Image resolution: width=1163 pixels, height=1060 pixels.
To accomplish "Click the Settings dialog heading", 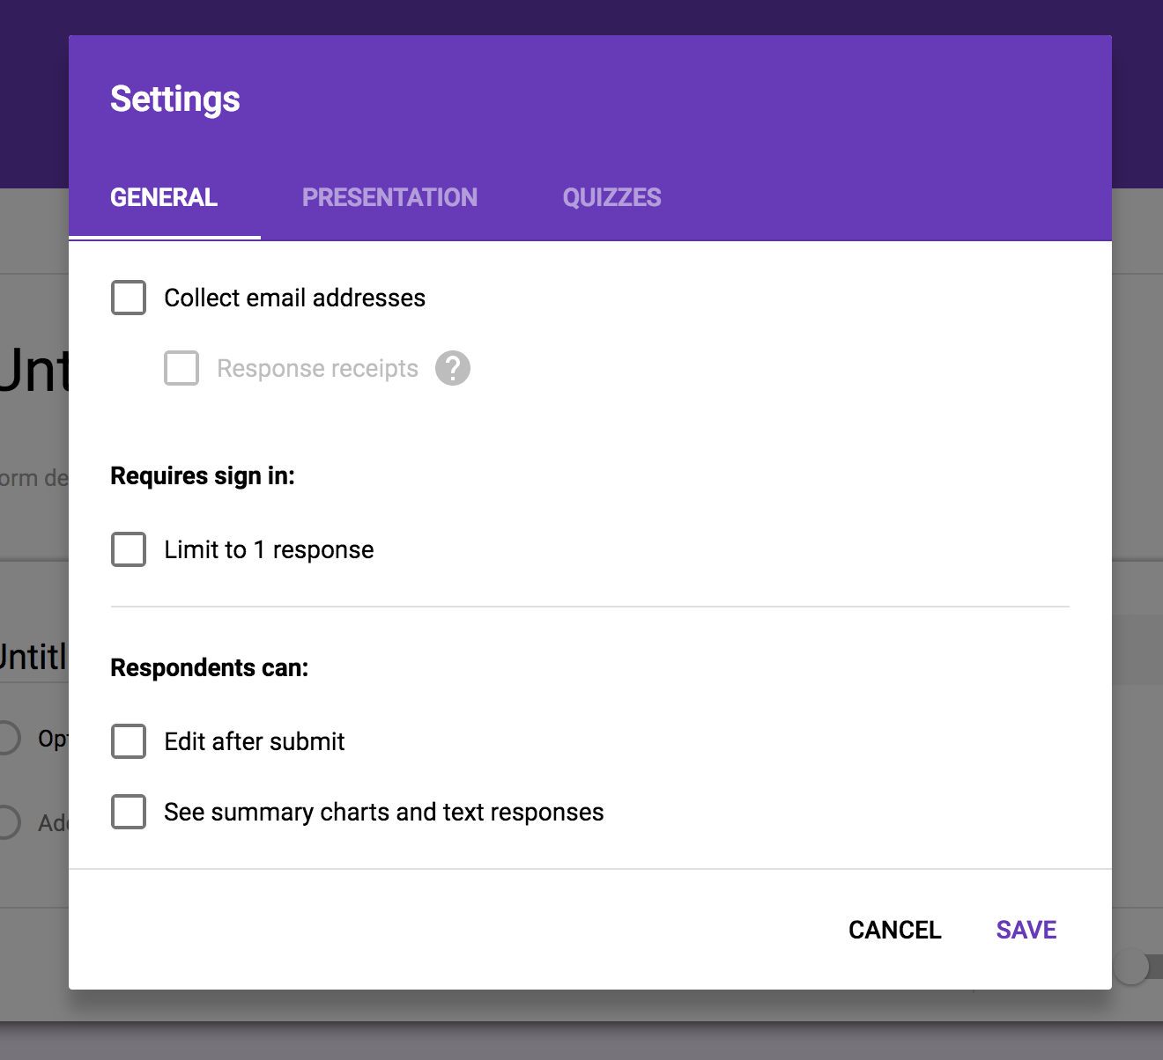I will coord(175,99).
